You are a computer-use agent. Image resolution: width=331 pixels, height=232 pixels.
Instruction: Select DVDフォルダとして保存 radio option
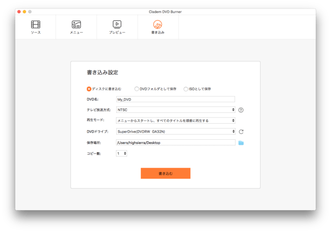(x=137, y=89)
